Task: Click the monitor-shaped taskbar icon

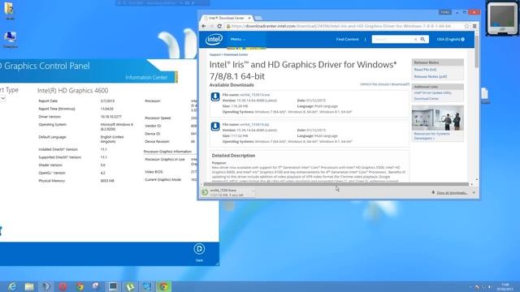Action: tap(113, 286)
